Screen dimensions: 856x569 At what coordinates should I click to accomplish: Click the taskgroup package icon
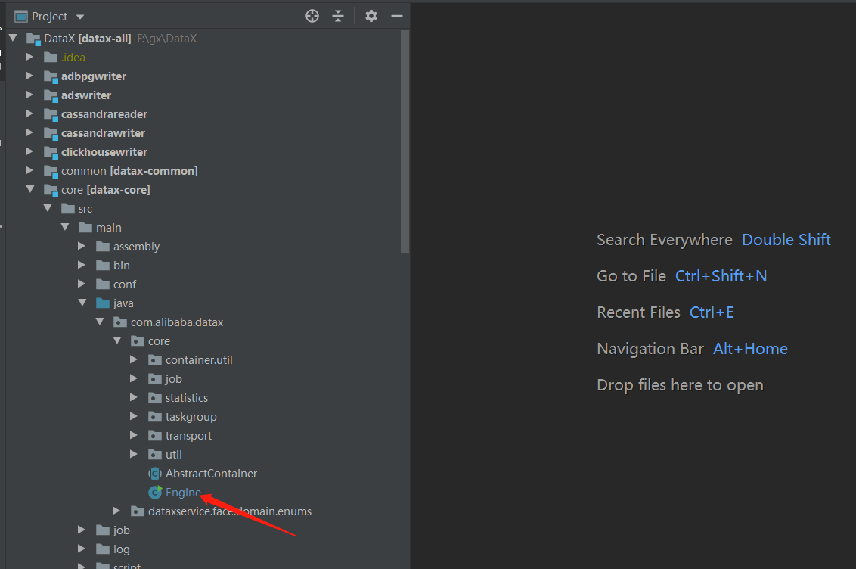coord(155,417)
